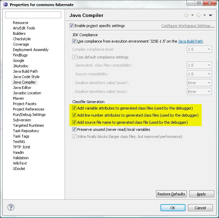Click Configure Workspace Settings link
The width and height of the screenshot is (219, 218).
tap(188, 26)
